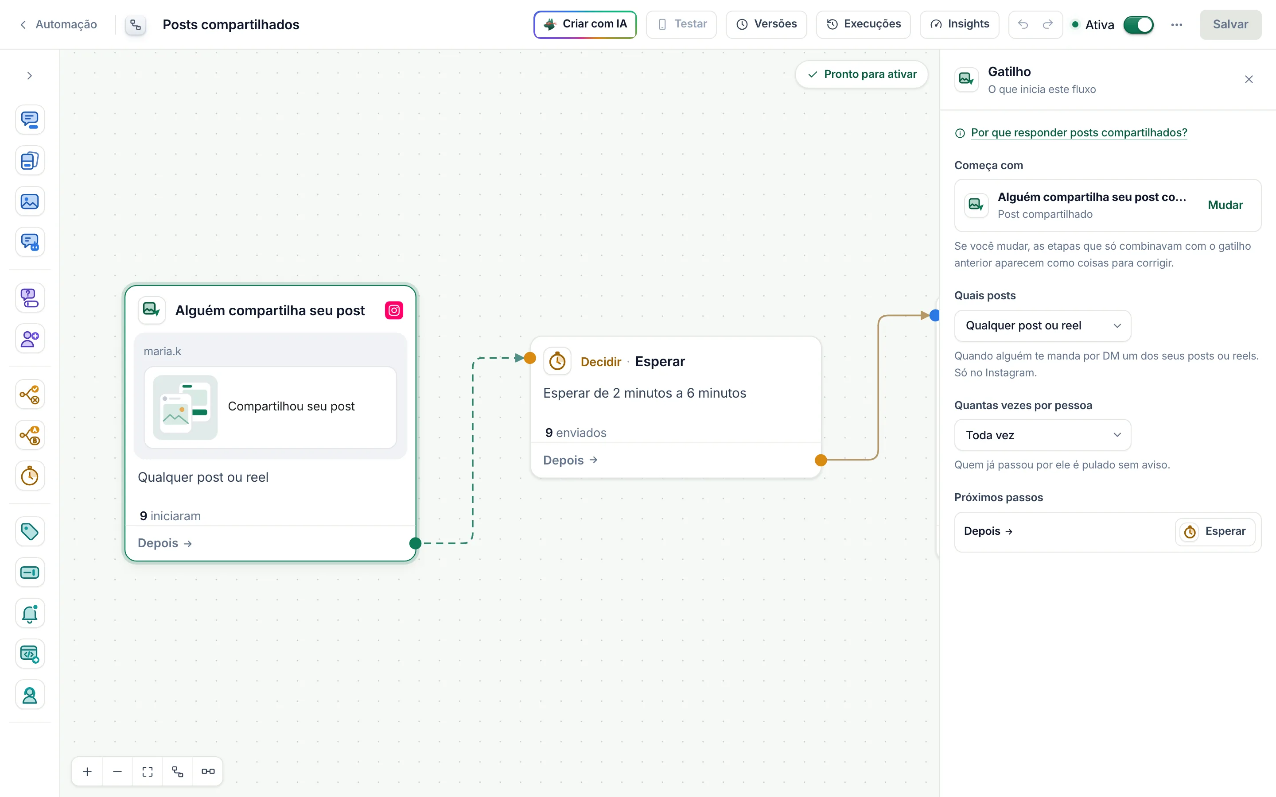Zoom out of the canvas with minus
Viewport: 1276px width, 797px height.
(117, 772)
